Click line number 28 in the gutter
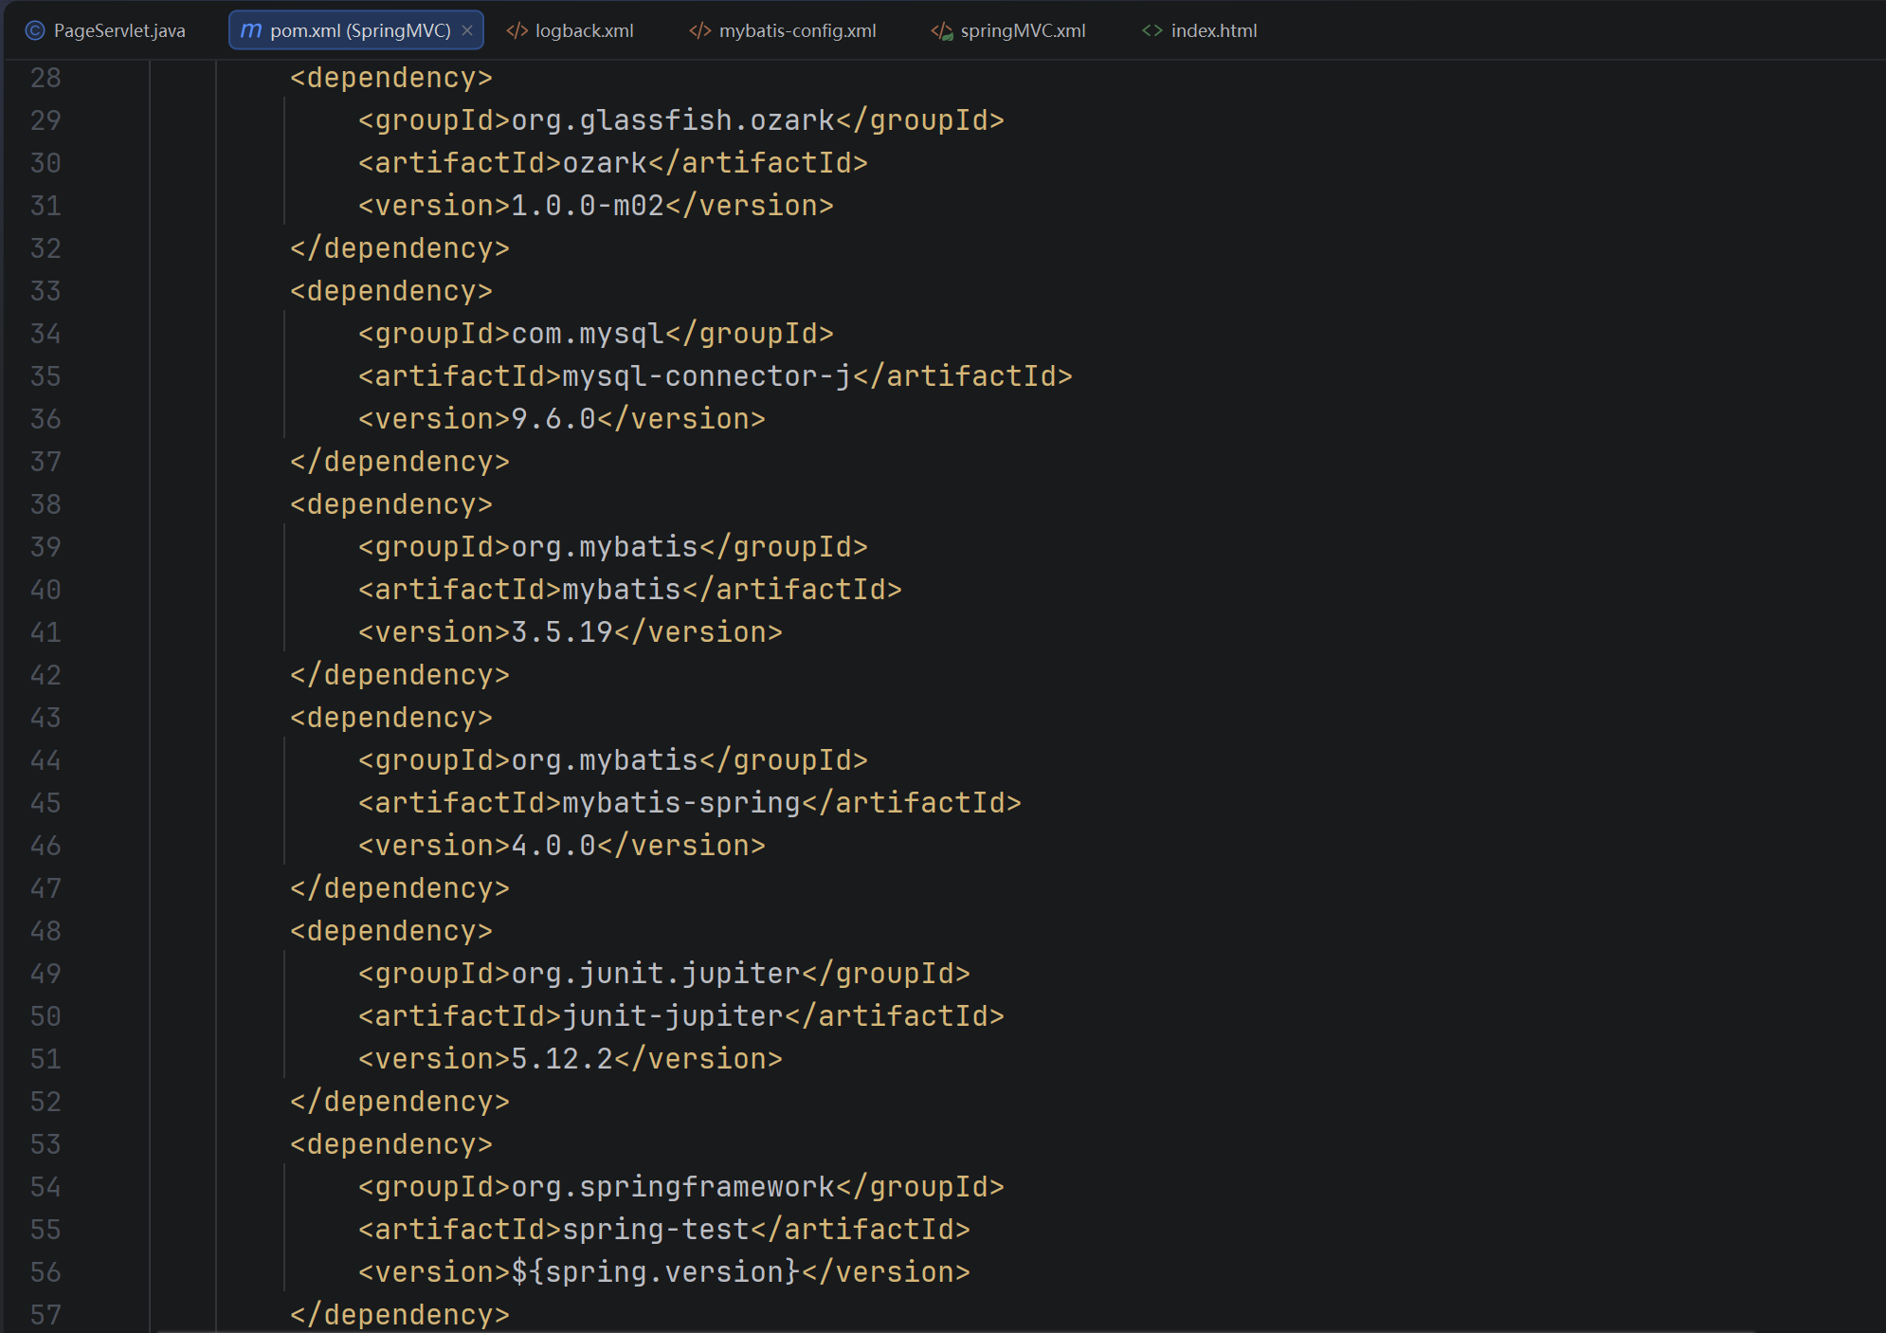 (x=45, y=78)
